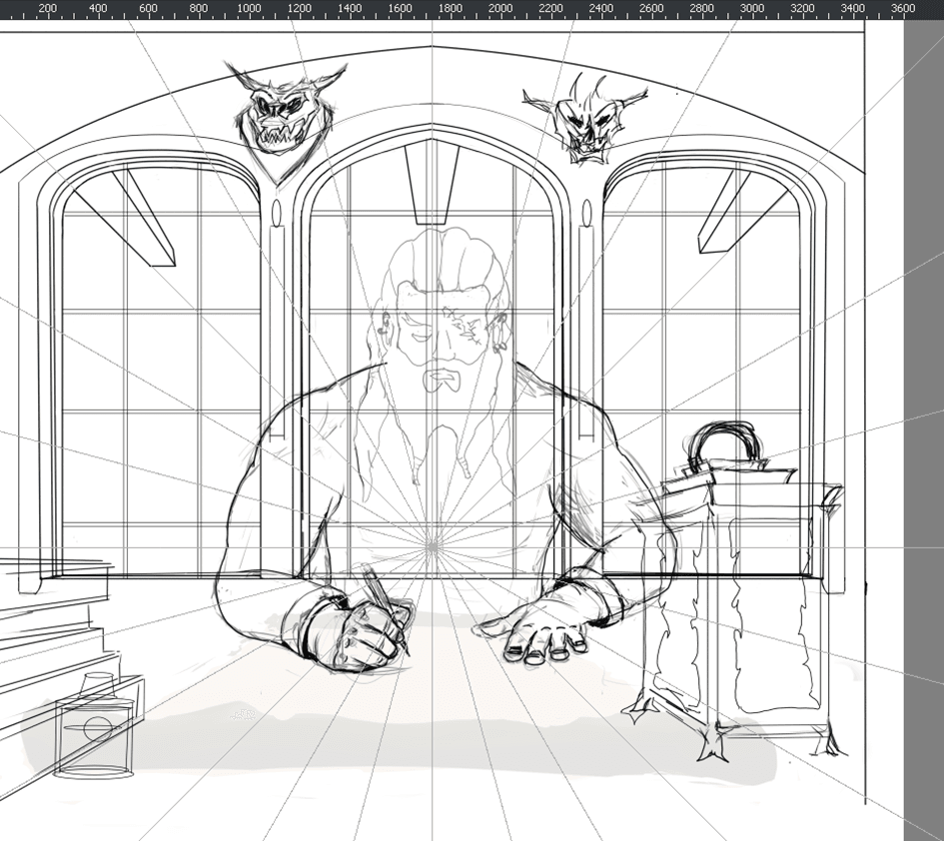Click the 1800 mark on the top ruler

pos(450,9)
